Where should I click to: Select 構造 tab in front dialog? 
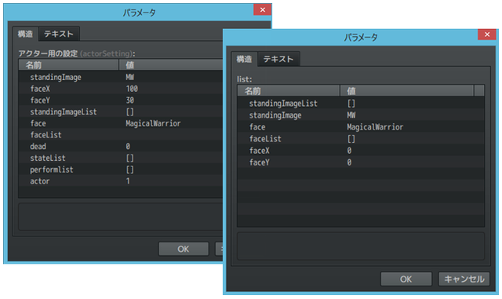coord(244,59)
